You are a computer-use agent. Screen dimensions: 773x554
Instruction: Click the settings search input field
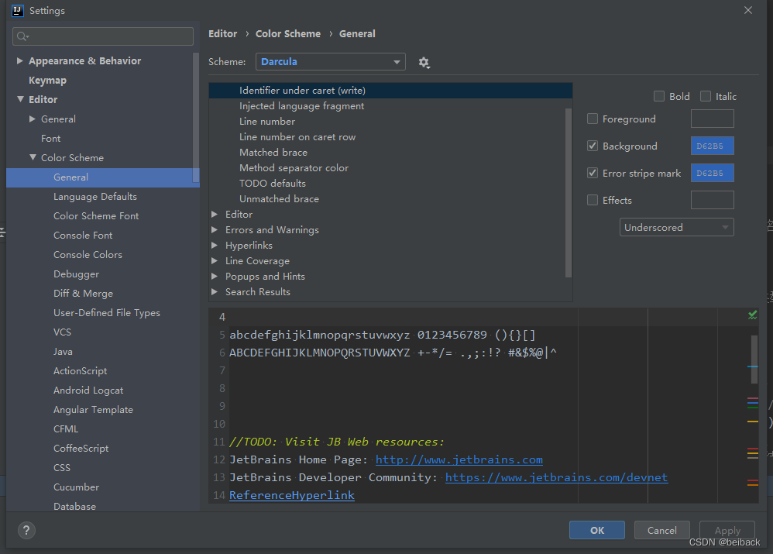pyautogui.click(x=102, y=36)
